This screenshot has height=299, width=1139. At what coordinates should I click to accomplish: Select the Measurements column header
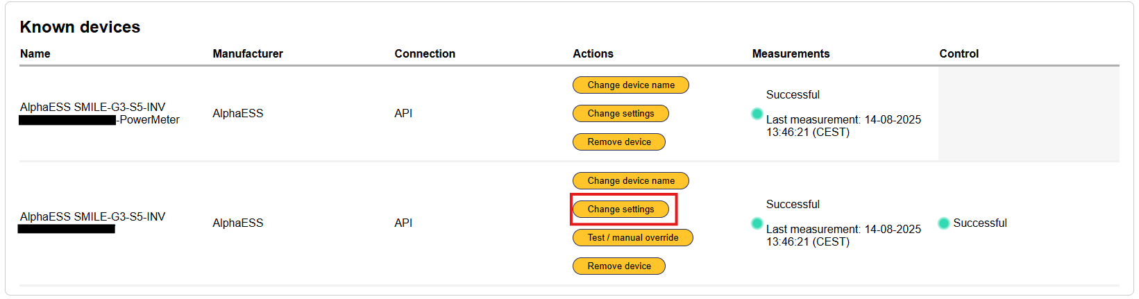coord(791,54)
